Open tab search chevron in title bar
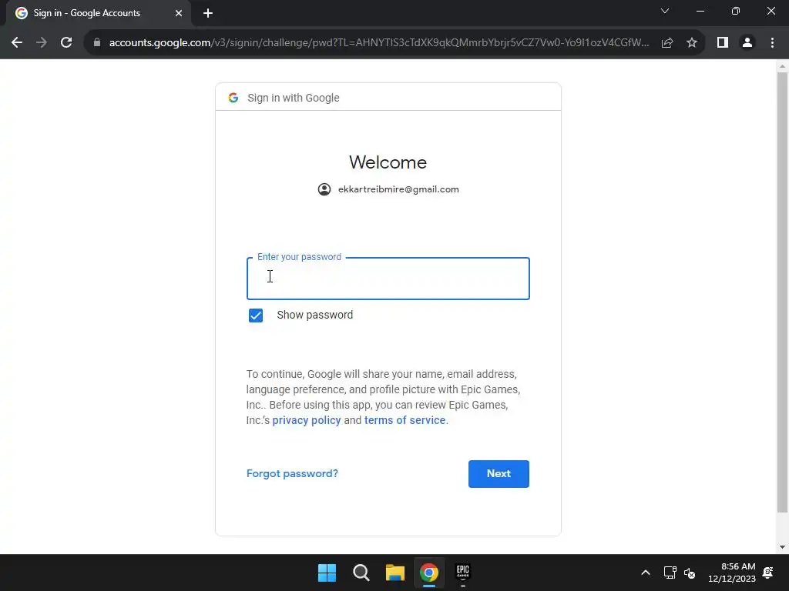The width and height of the screenshot is (789, 591). click(x=665, y=11)
